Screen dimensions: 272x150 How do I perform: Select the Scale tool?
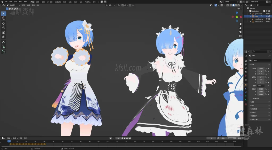[x=4, y=33]
